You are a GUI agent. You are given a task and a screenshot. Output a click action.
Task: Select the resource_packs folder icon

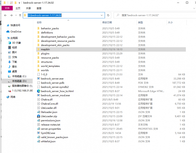click(x=39, y=58)
